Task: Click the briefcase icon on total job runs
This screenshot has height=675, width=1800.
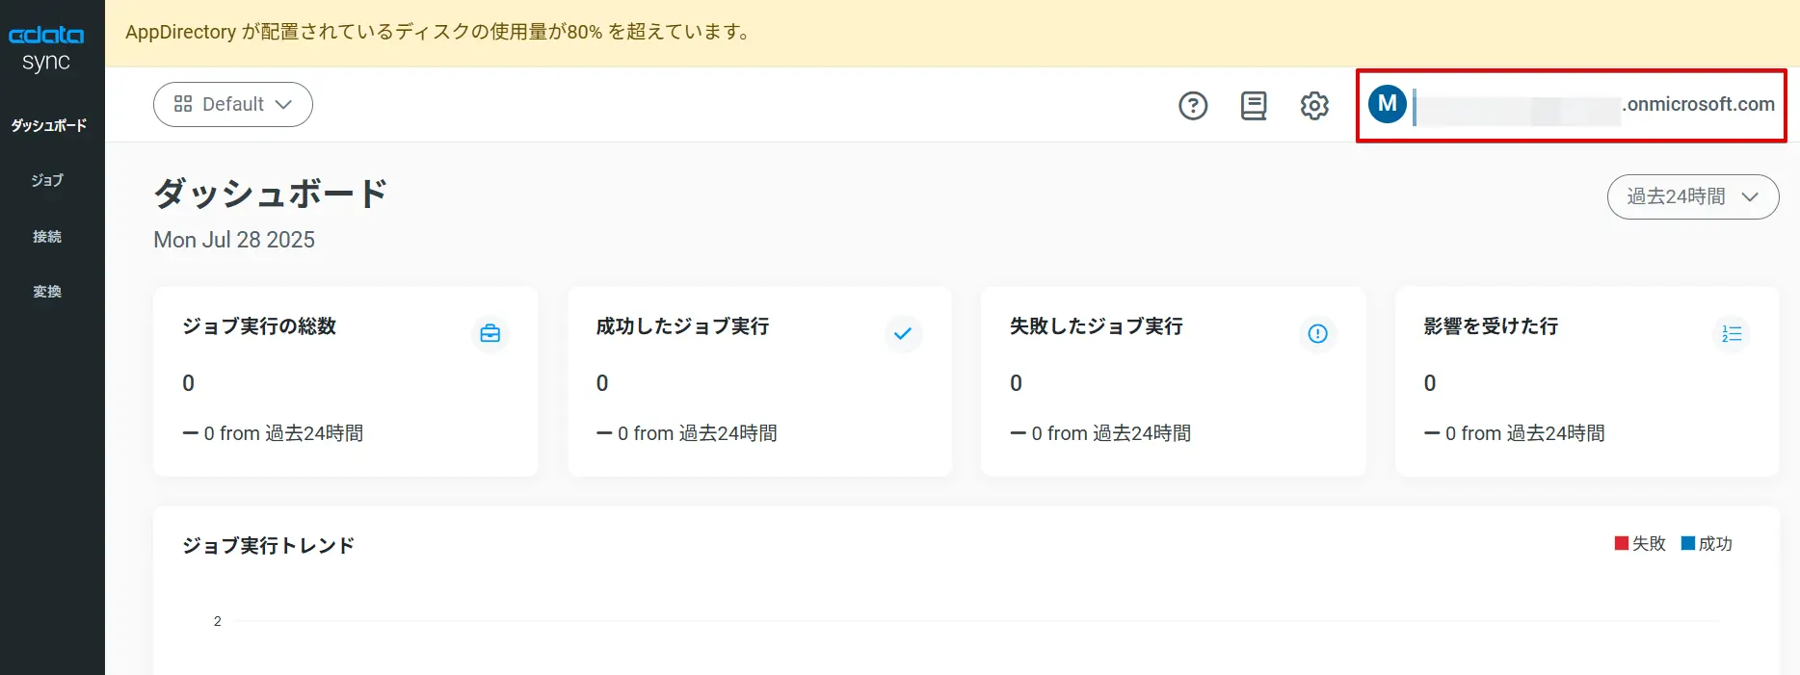Action: (490, 334)
